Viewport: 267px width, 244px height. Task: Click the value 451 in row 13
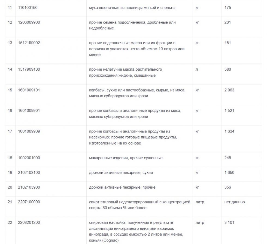click(227, 43)
